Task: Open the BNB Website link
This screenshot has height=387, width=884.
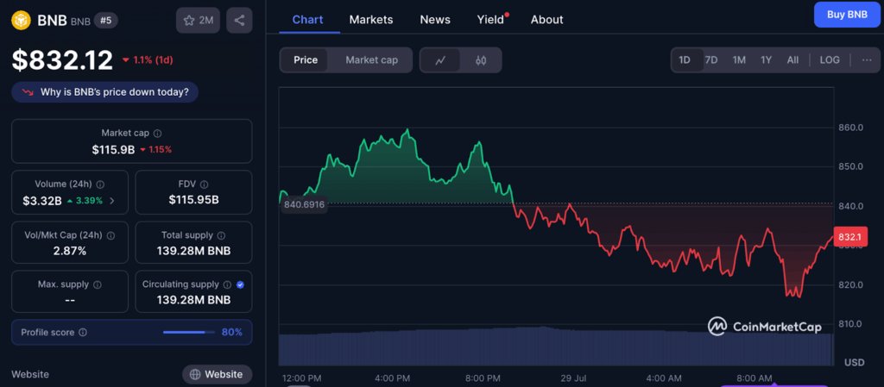Action: 217,374
